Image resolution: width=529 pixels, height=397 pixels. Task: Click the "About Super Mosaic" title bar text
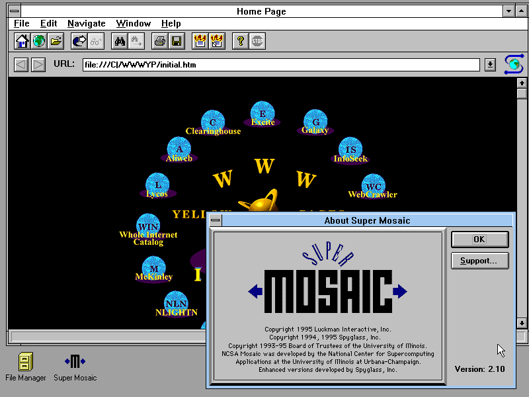(367, 220)
